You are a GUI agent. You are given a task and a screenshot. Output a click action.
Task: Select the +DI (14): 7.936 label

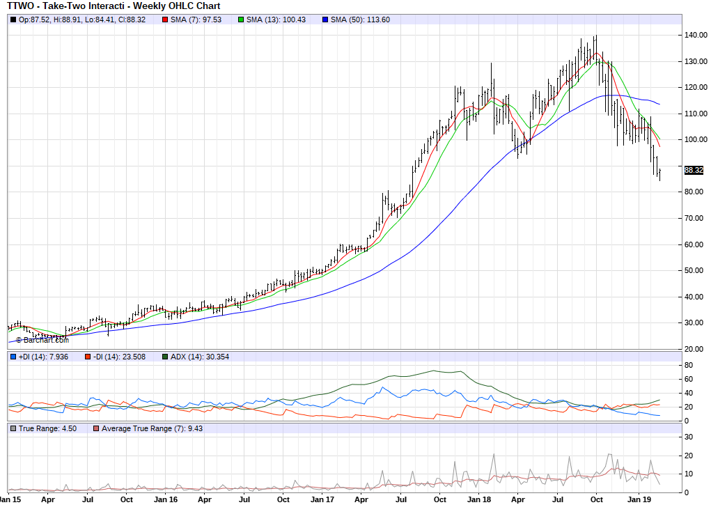pyautogui.click(x=44, y=357)
